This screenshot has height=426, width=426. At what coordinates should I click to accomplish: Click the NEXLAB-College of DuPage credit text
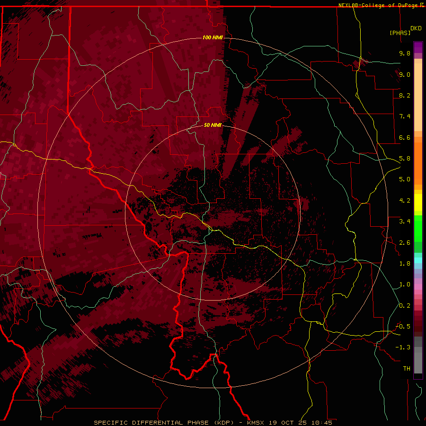379,5
